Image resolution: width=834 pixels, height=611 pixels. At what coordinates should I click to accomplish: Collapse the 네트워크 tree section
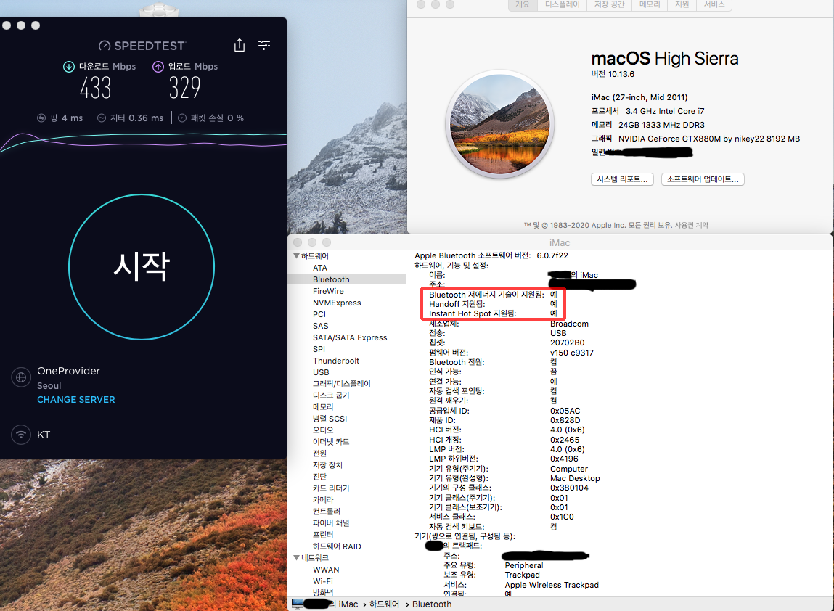tap(296, 558)
